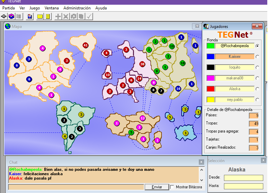Open the Ventana menu
The image size is (274, 193).
[x=51, y=8]
